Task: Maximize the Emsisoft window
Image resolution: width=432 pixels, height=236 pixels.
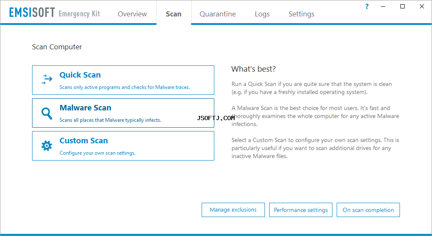Action: (x=402, y=6)
